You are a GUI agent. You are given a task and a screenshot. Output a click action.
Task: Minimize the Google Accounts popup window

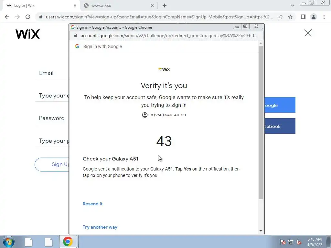pos(237,26)
